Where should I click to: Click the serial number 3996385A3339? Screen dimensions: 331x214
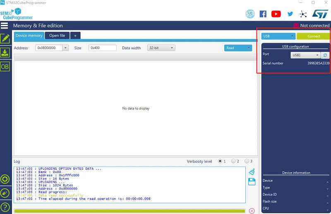click(318, 63)
